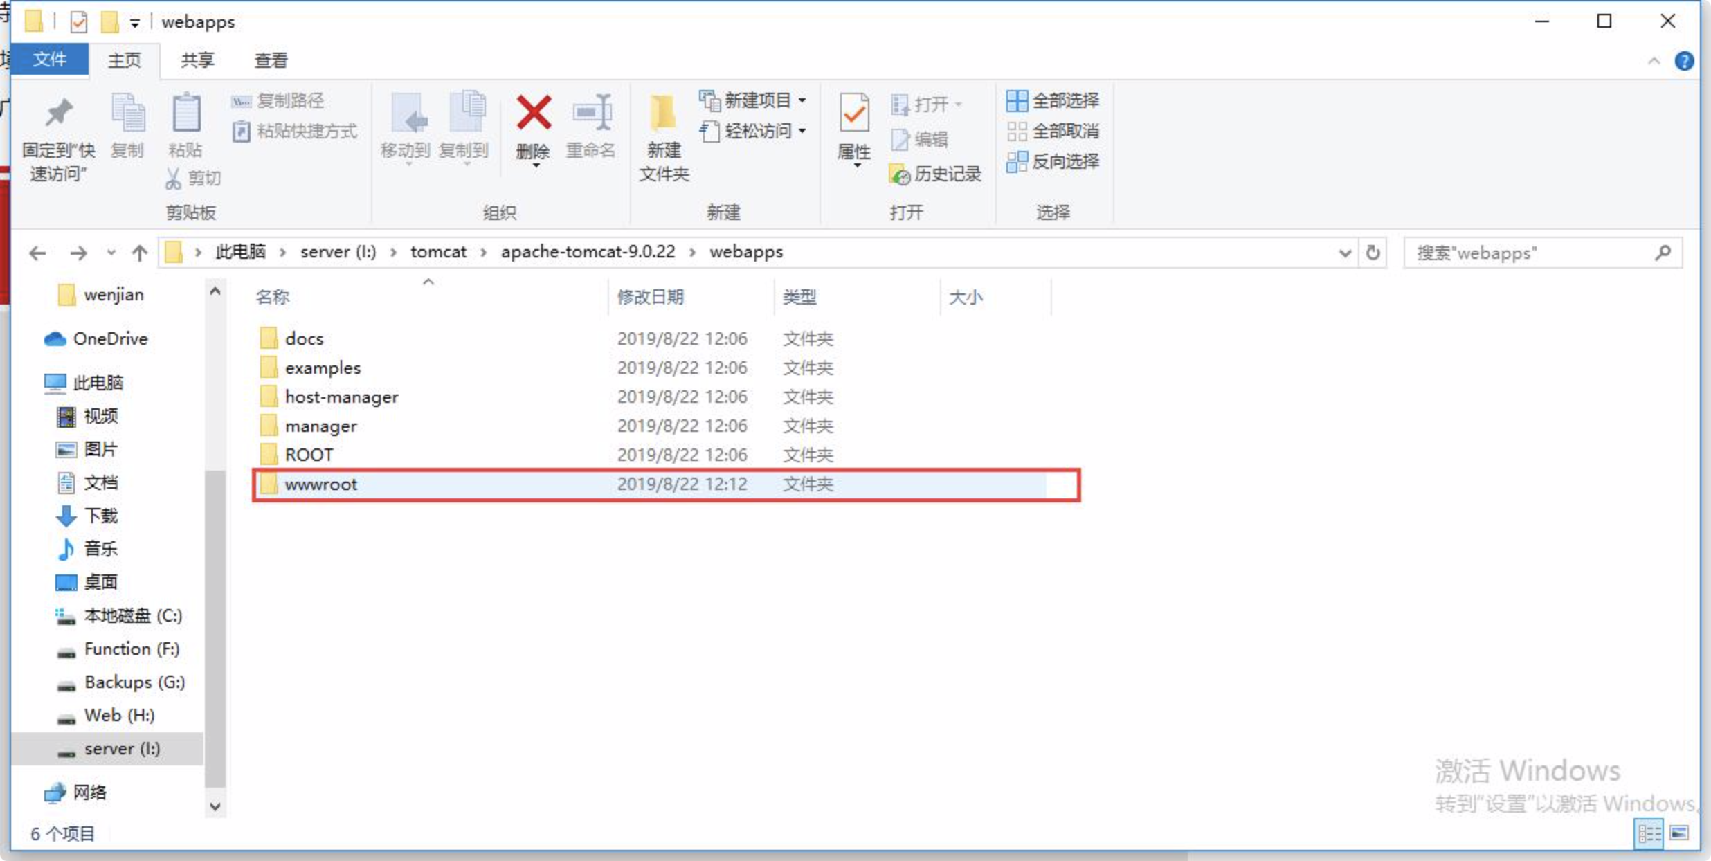Open the recent locations dropdown arrow
The height and width of the screenshot is (861, 1711).
pyautogui.click(x=111, y=253)
